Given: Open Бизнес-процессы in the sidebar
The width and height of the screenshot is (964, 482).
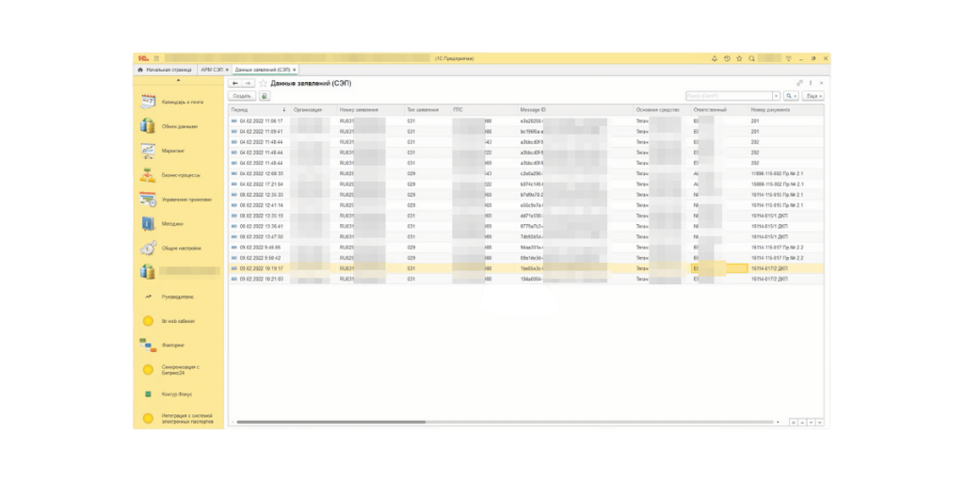Looking at the screenshot, I should 181,175.
